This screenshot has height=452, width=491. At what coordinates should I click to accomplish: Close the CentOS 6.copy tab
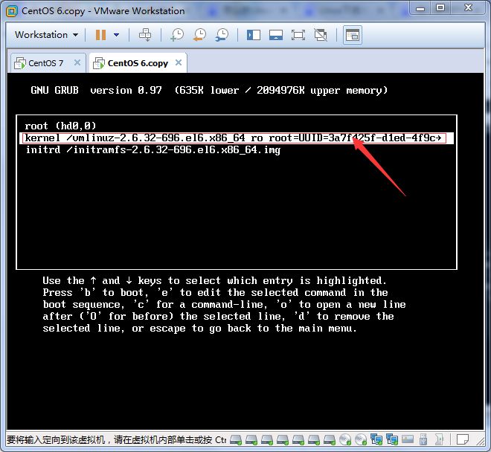(x=179, y=62)
